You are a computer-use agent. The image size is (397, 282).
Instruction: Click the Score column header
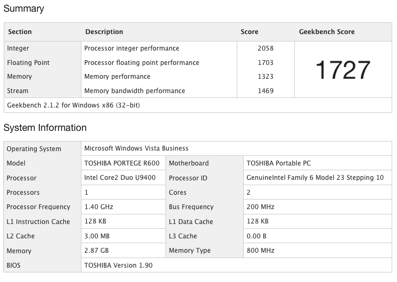pos(250,31)
